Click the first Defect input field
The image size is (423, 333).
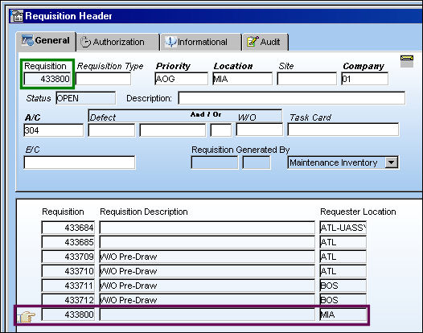point(112,130)
